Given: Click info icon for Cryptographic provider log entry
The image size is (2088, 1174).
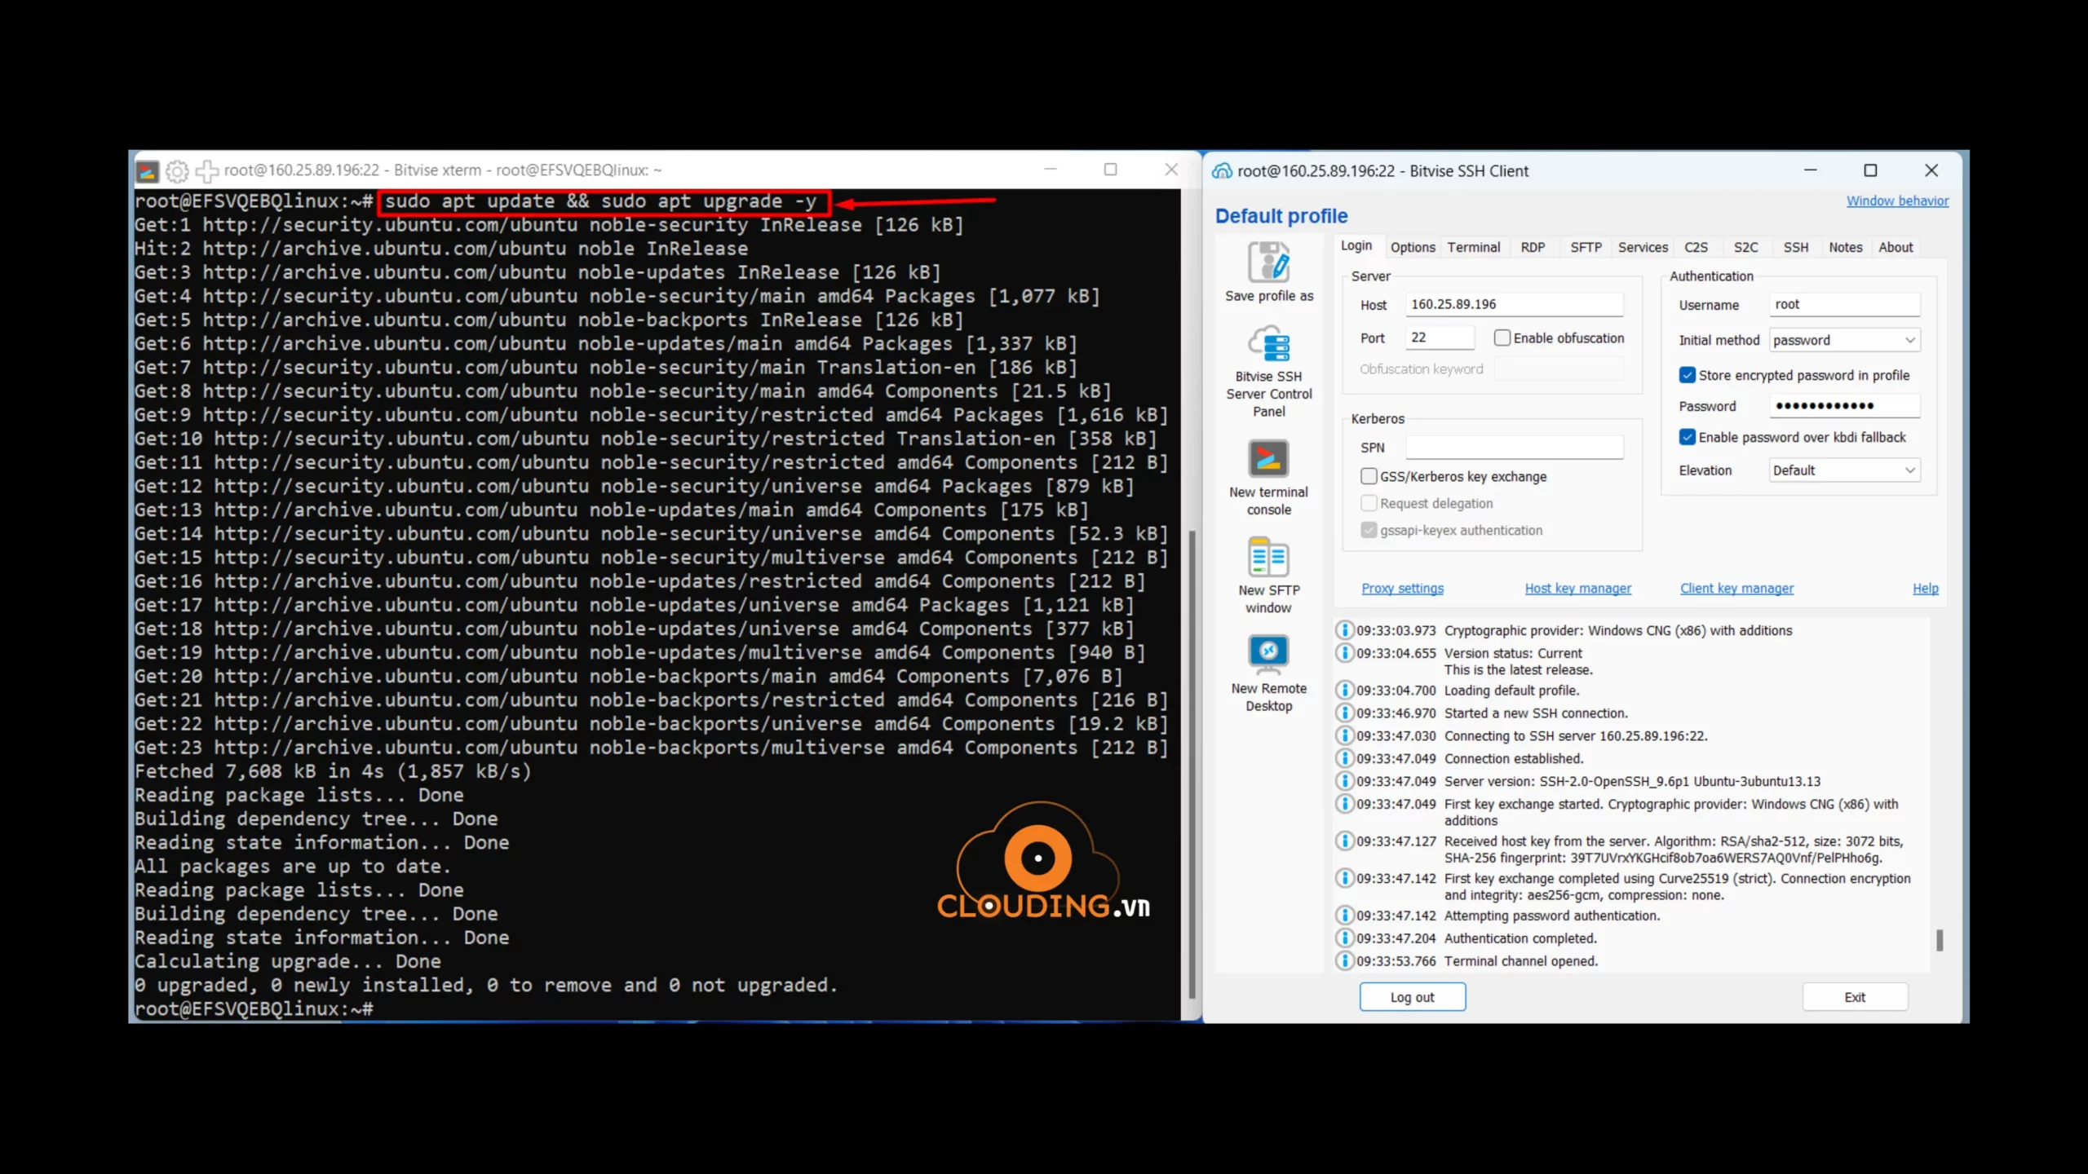Looking at the screenshot, I should click(x=1344, y=630).
